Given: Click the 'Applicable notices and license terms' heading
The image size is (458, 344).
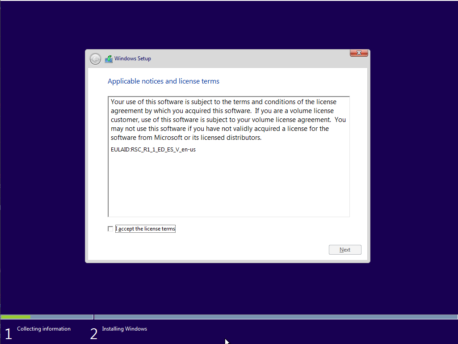Looking at the screenshot, I should click(x=163, y=81).
